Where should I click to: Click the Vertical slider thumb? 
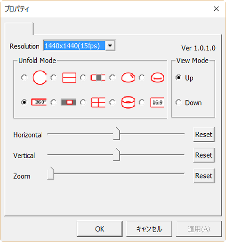[x=116, y=154]
